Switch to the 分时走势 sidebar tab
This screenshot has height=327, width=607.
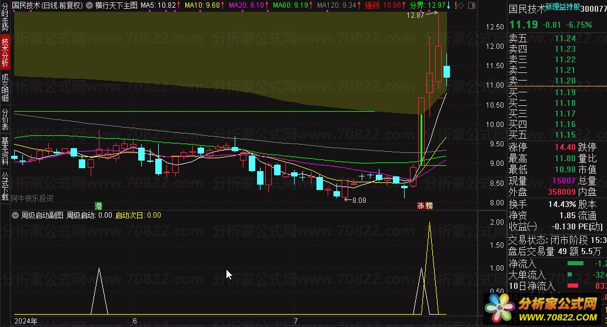[x=5, y=18]
